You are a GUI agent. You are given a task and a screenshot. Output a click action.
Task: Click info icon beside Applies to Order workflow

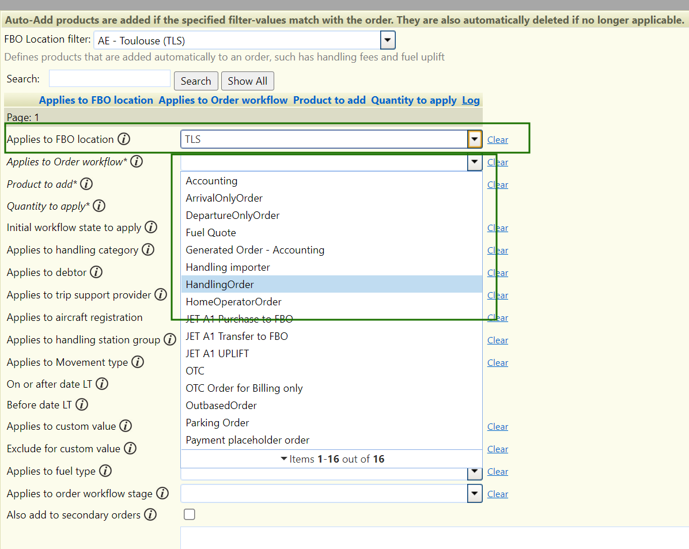137,162
